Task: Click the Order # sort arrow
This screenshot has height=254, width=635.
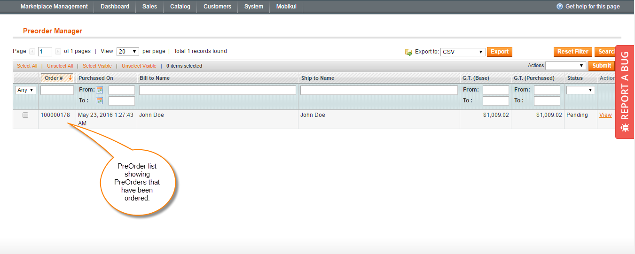Action: (x=70, y=78)
